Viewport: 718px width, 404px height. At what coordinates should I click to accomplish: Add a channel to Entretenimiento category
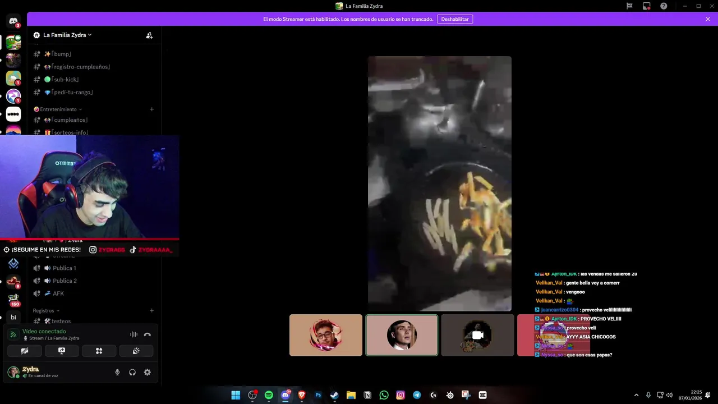coord(152,109)
